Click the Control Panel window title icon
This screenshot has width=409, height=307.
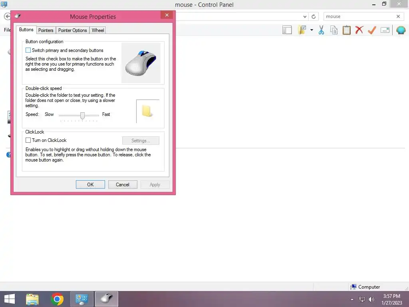click(x=4, y=4)
